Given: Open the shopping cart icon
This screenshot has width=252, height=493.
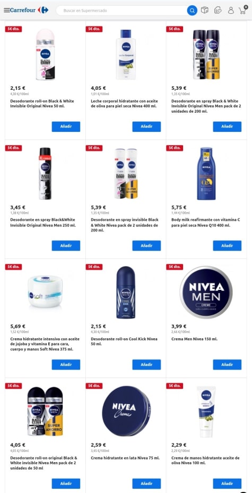Looking at the screenshot, I should coord(243,10).
